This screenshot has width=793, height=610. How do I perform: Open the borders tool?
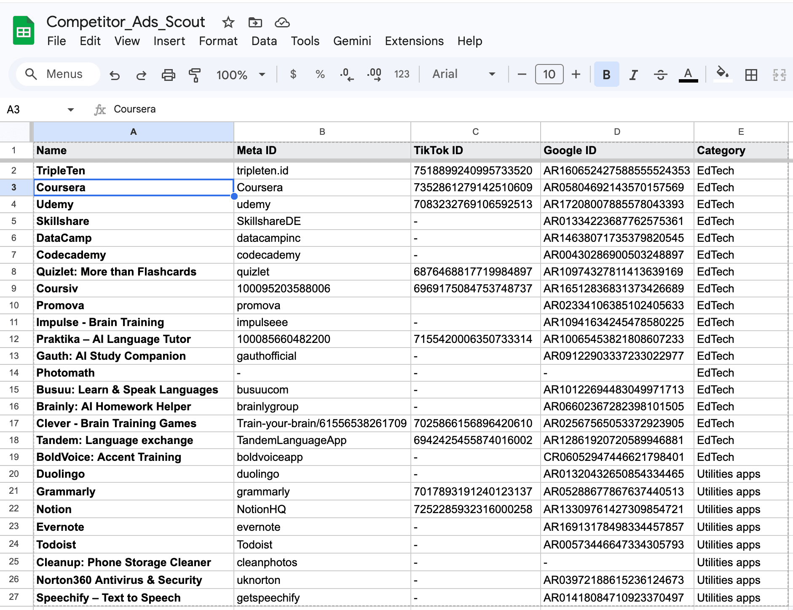(751, 75)
